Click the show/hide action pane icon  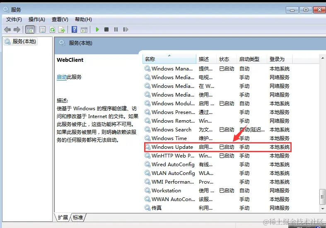[84, 29]
